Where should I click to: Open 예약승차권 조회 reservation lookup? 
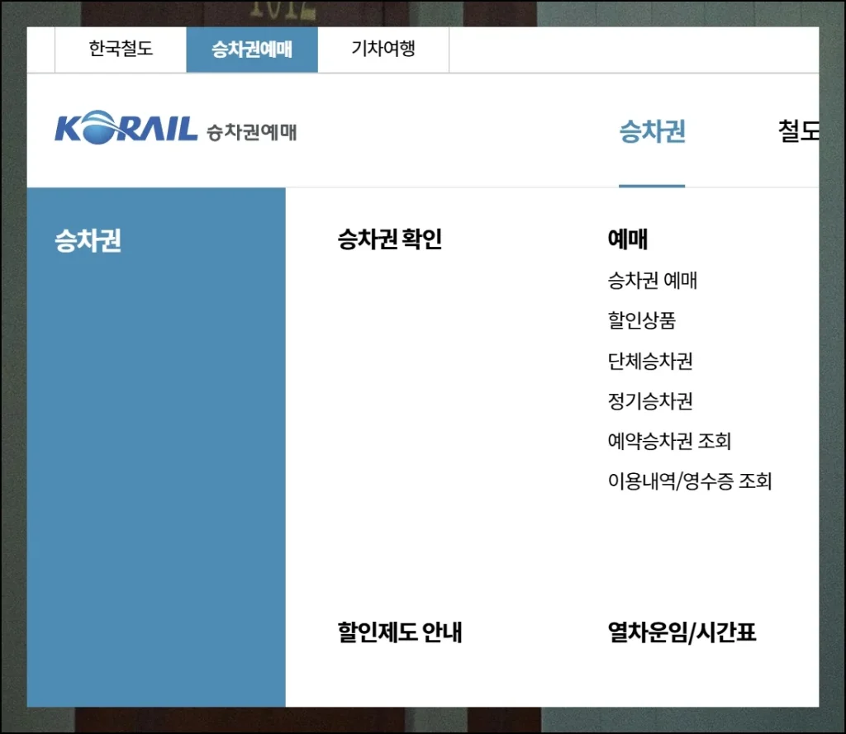point(671,442)
